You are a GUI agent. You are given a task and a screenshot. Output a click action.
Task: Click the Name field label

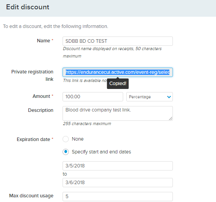click(44, 41)
